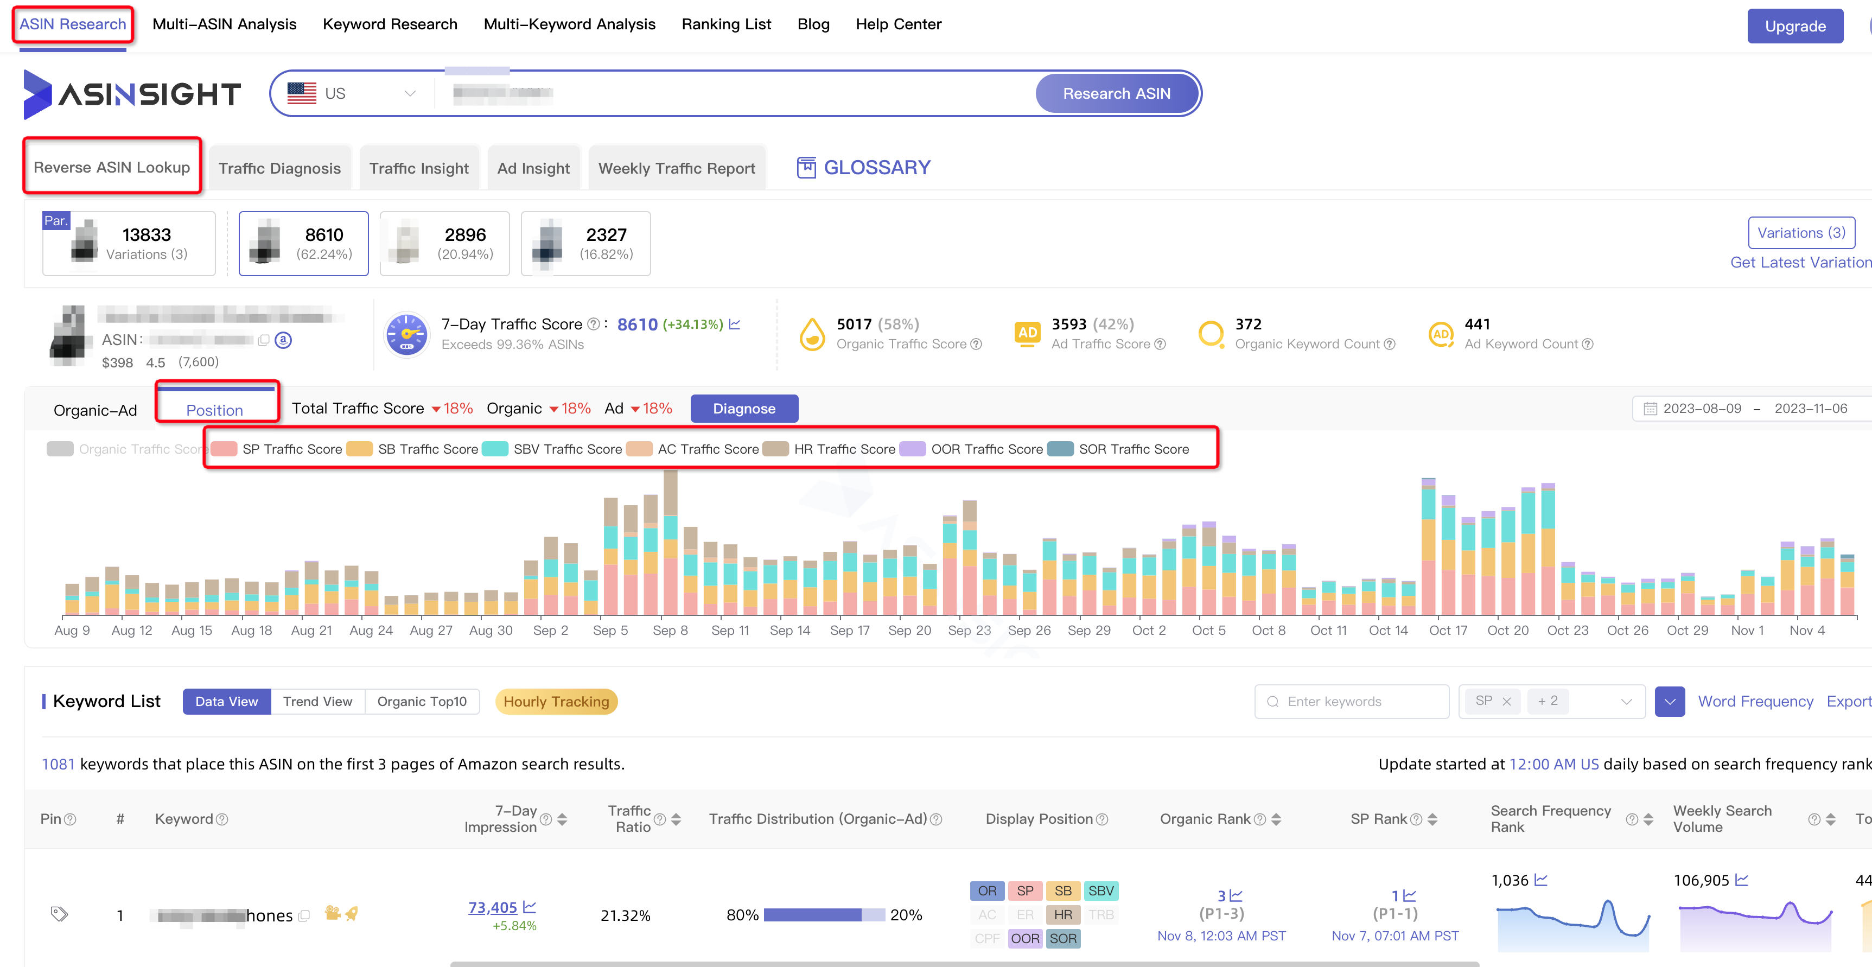This screenshot has height=967, width=1872.
Task: Switch to Organic-Ad chart tab
Action: click(95, 410)
